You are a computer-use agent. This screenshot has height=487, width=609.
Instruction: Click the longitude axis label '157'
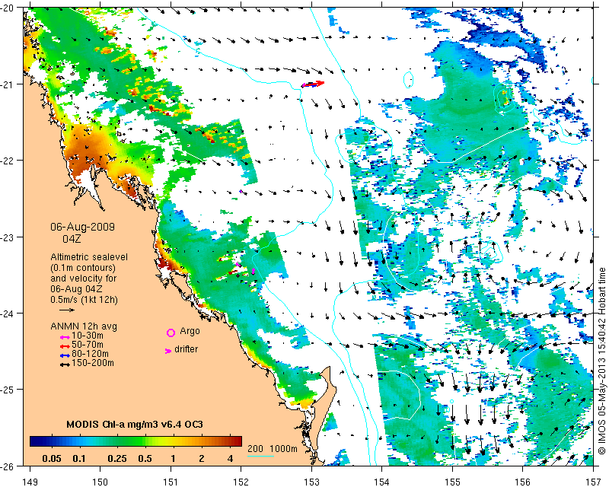click(593, 482)
